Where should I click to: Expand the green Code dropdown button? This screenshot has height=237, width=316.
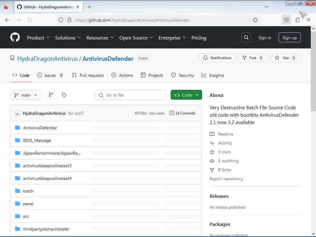tap(186, 95)
